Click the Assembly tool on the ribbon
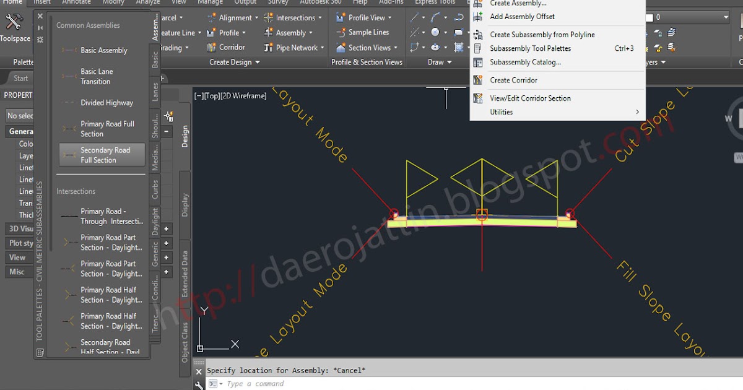Image resolution: width=743 pixels, height=390 pixels. pyautogui.click(x=290, y=32)
